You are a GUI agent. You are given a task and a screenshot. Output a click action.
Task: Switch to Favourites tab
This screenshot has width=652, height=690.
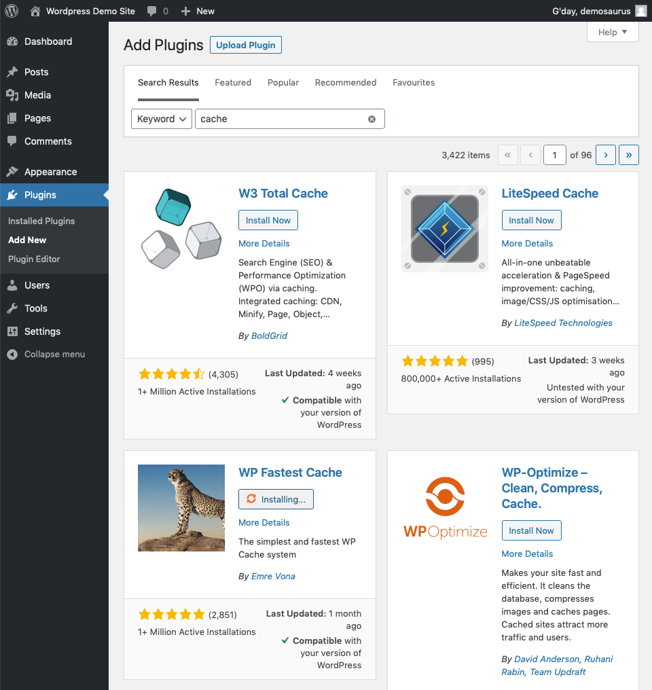point(414,83)
